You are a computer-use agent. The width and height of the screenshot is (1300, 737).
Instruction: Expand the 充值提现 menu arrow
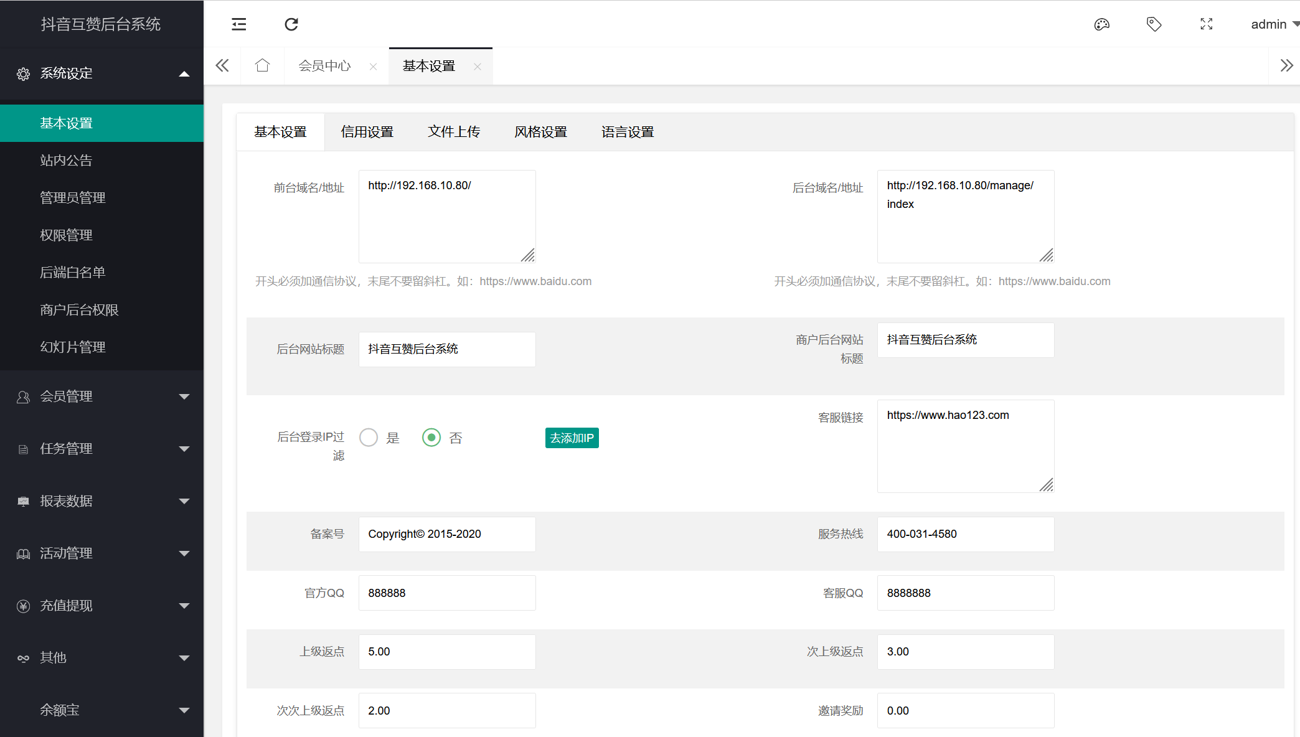184,606
